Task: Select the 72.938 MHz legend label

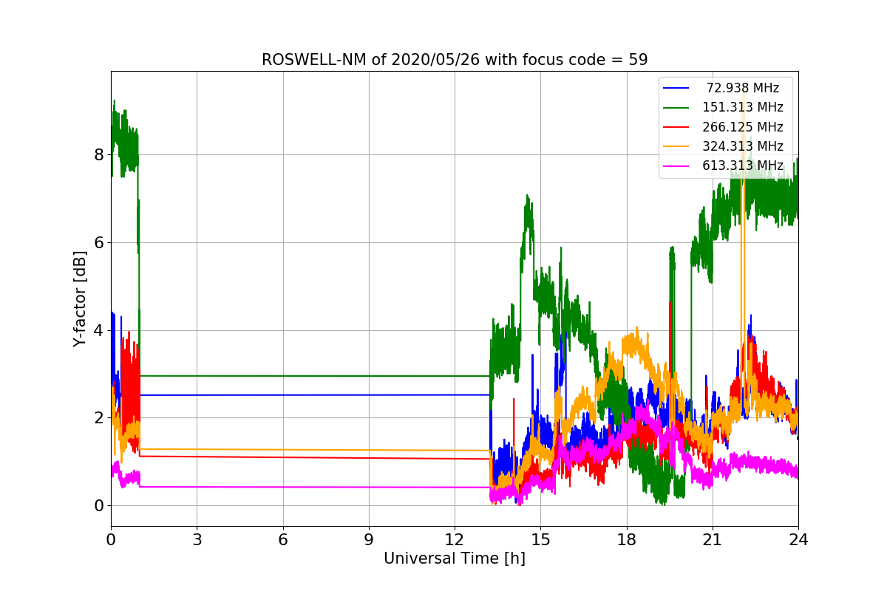Action: [743, 88]
